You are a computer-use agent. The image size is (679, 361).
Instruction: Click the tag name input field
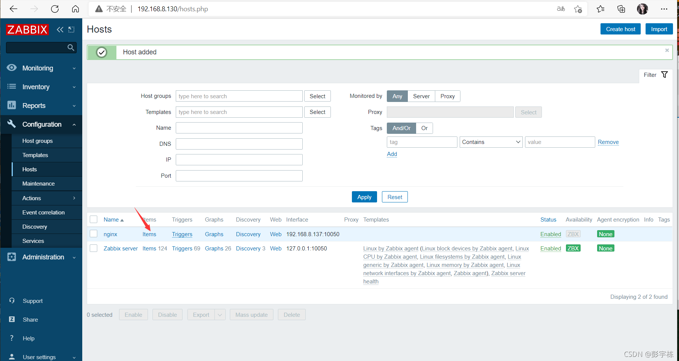(422, 142)
